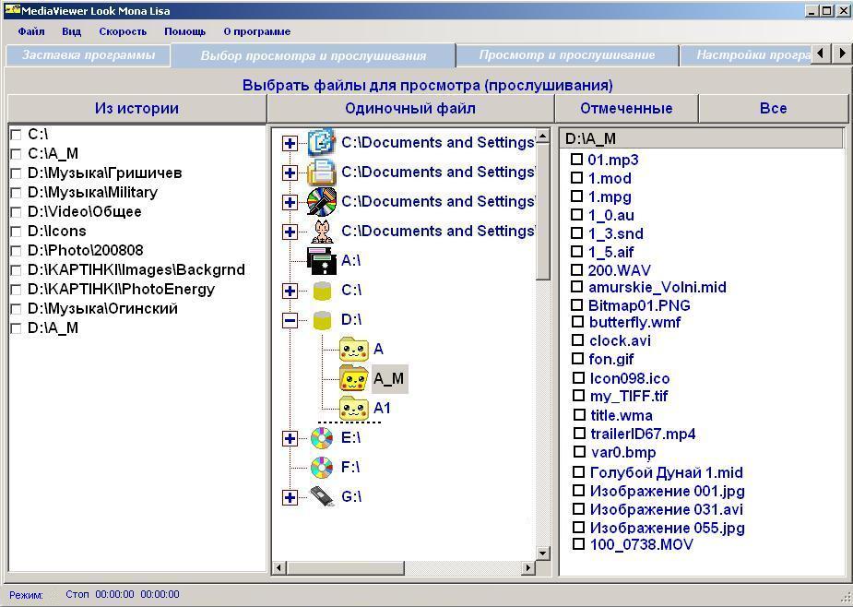The image size is (853, 607).
Task: Switch to Заставка программы tab
Action: (x=89, y=55)
